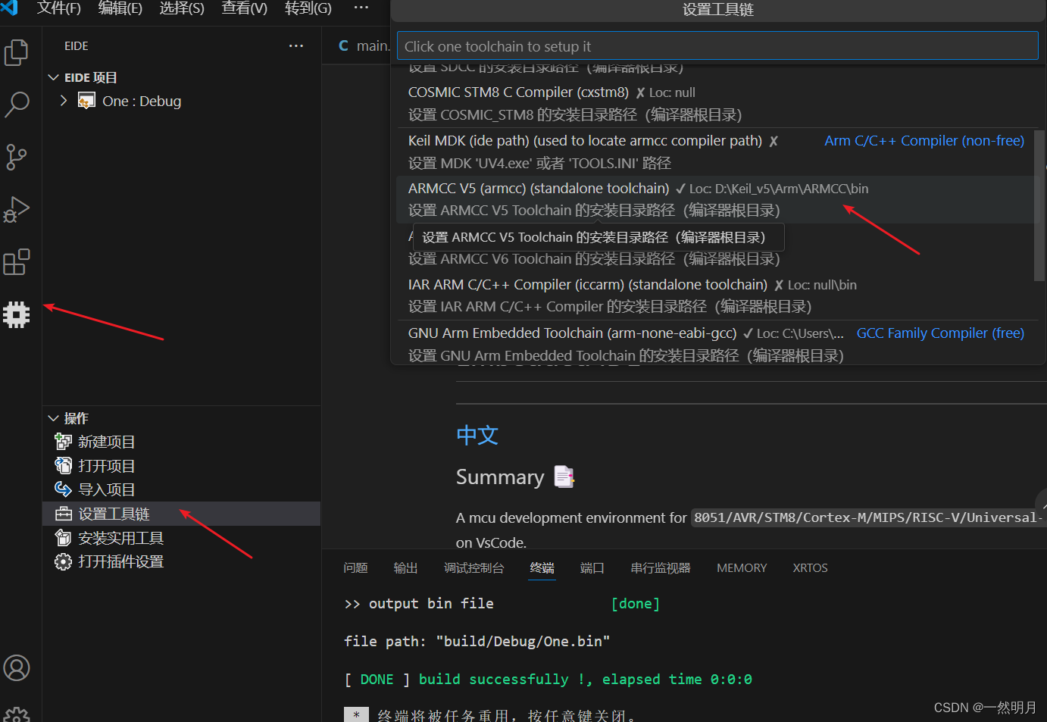The width and height of the screenshot is (1047, 722).
Task: Open the 转到(G) menu
Action: [x=308, y=8]
